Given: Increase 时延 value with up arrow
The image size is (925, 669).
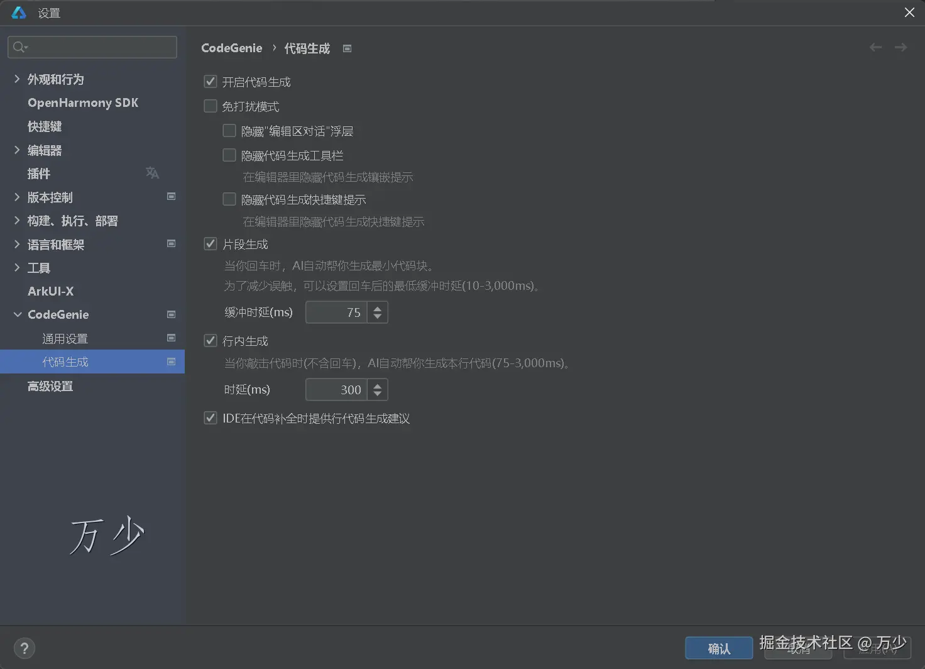Looking at the screenshot, I should click(377, 385).
